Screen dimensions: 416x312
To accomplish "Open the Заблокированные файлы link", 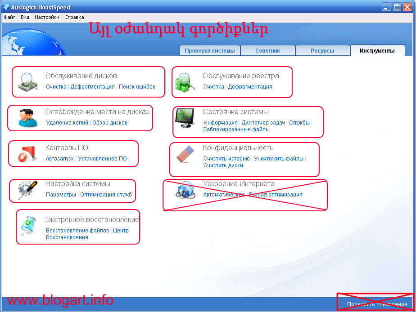I will pyautogui.click(x=236, y=129).
